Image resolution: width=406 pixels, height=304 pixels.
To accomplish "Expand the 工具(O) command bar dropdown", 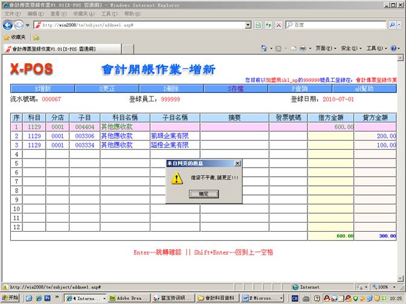I will (x=375, y=48).
